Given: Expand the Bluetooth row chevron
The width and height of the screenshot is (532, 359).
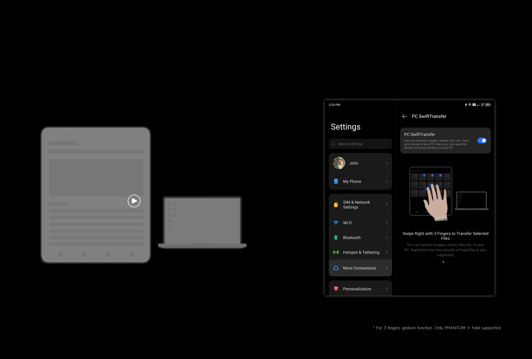Looking at the screenshot, I should (387, 238).
